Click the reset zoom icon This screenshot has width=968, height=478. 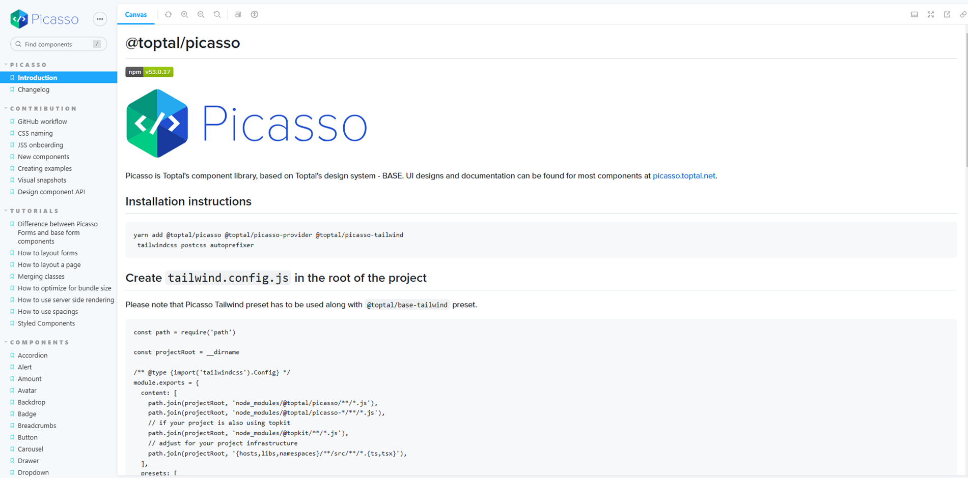coord(217,15)
